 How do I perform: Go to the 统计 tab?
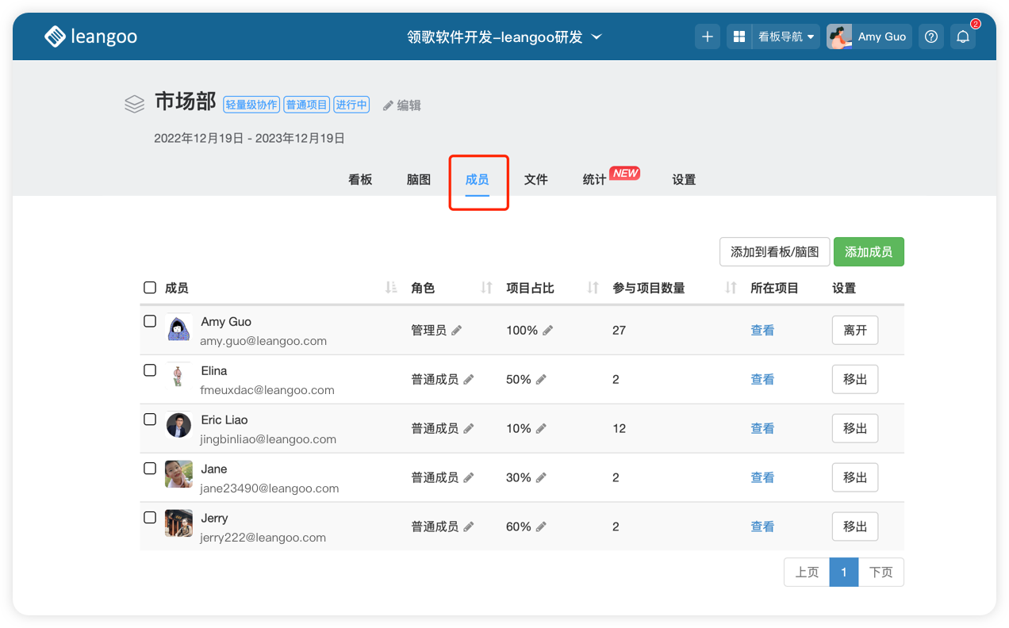tap(594, 180)
